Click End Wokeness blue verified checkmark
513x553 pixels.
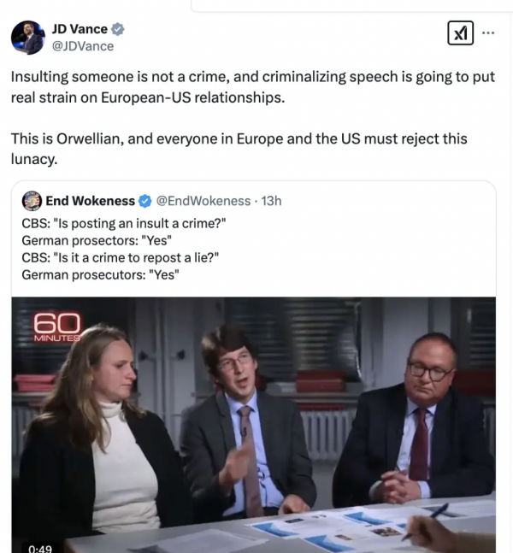tap(145, 201)
